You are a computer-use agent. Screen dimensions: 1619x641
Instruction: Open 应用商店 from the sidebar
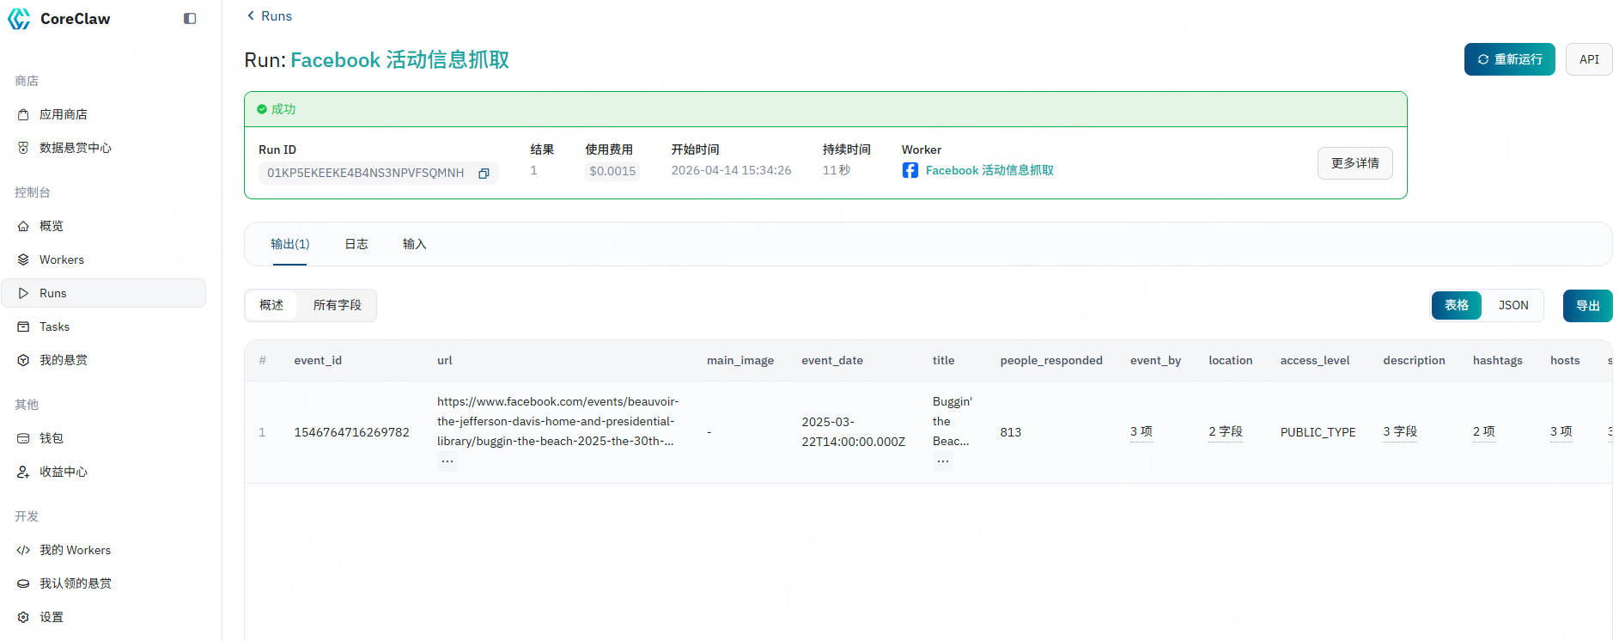pyautogui.click(x=63, y=114)
